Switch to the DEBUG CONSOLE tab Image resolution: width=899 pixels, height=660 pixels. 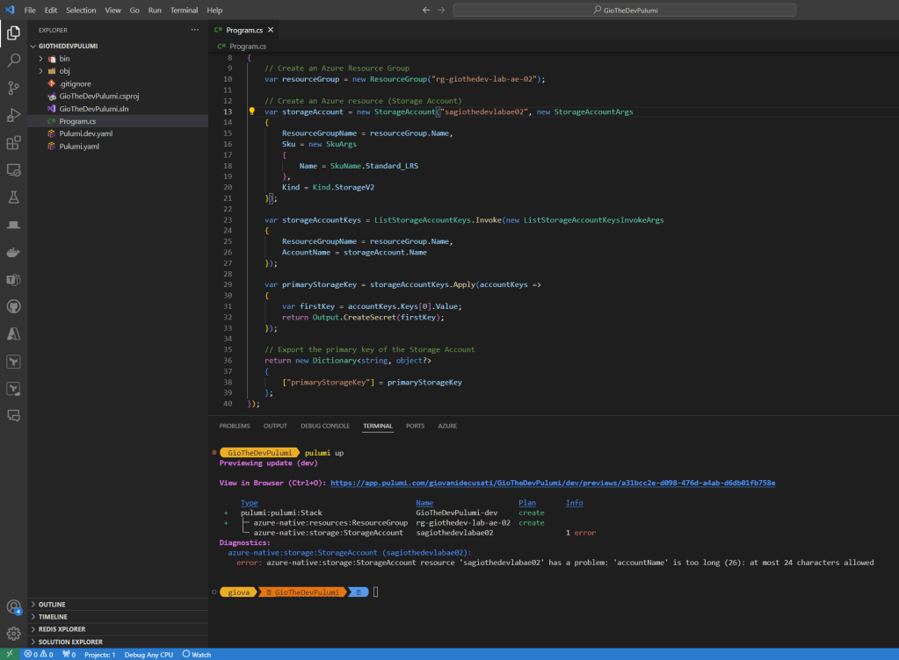[x=324, y=426]
